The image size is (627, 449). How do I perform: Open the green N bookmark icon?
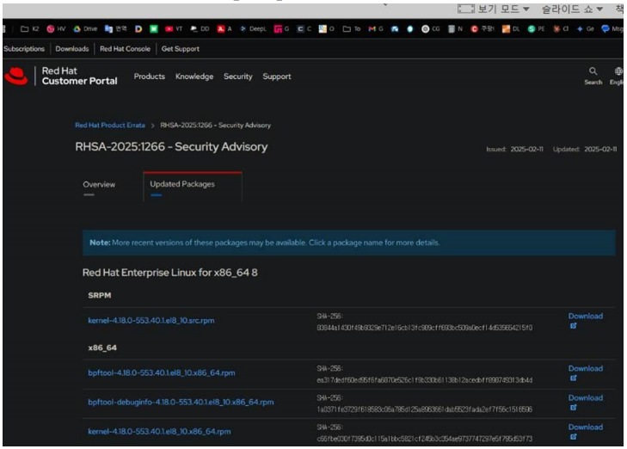click(154, 28)
